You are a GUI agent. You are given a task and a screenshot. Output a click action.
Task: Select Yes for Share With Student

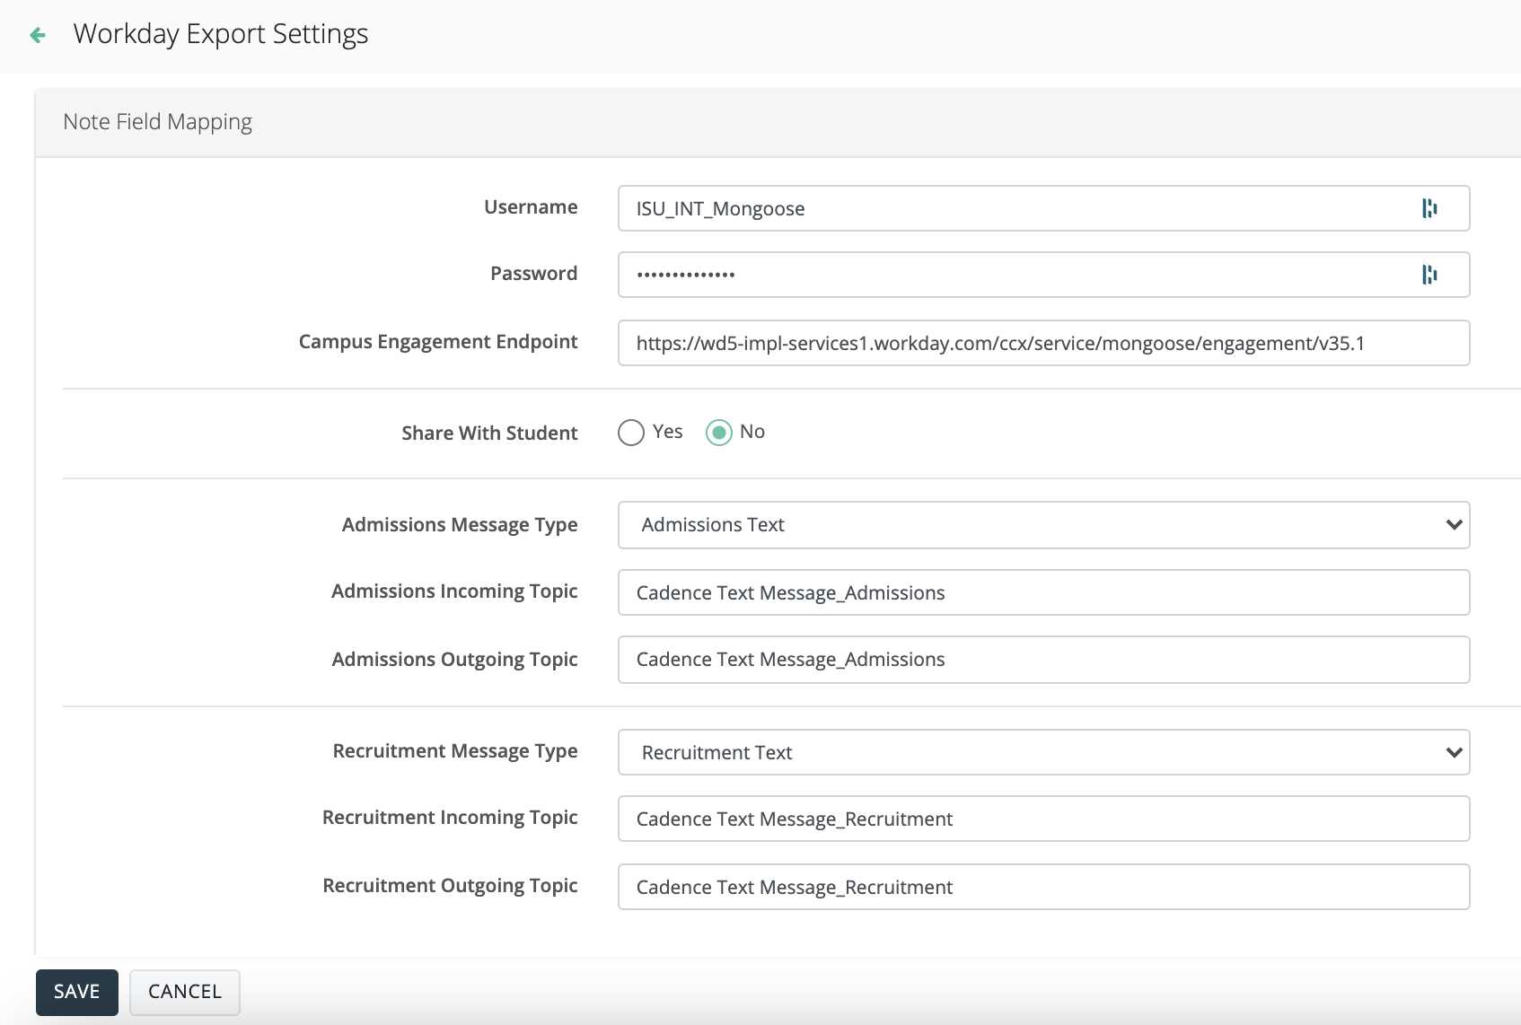[631, 433]
